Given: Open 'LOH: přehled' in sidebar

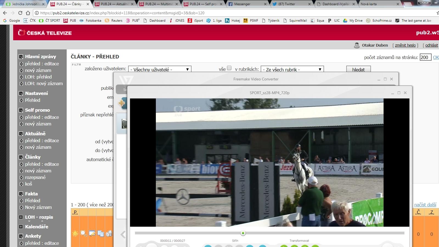Looking at the screenshot, I should [x=38, y=77].
